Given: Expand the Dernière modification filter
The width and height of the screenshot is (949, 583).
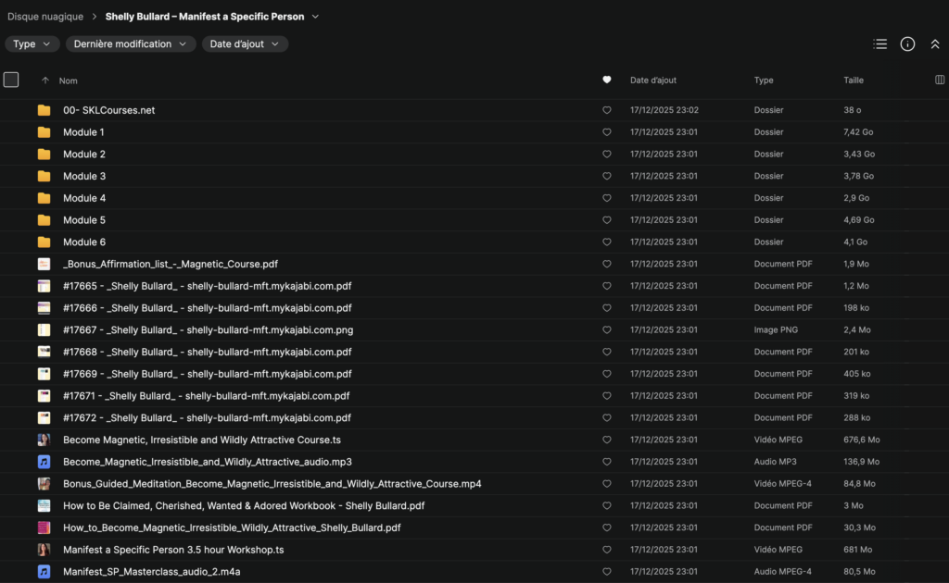Looking at the screenshot, I should click(x=131, y=43).
